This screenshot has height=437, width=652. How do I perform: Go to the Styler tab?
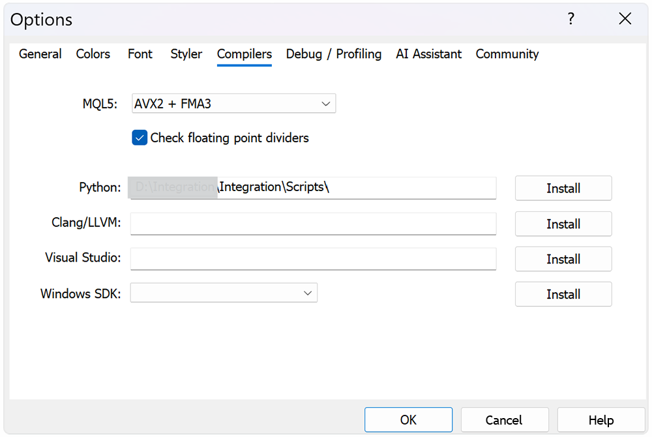point(186,54)
